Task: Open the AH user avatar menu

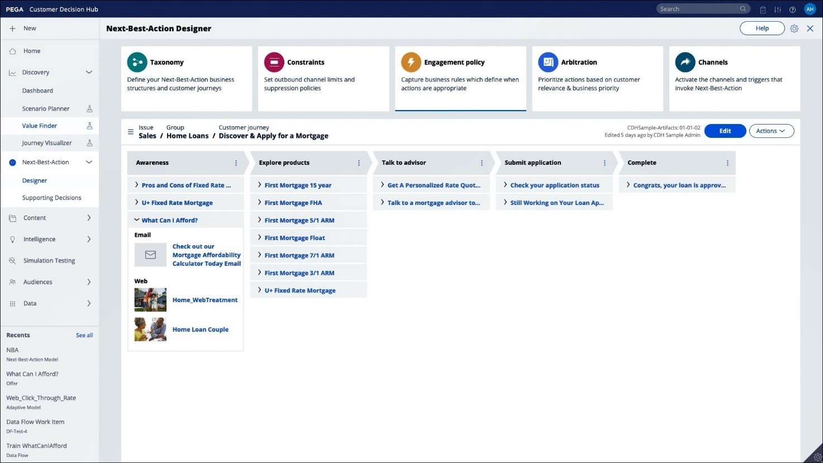Action: point(810,9)
